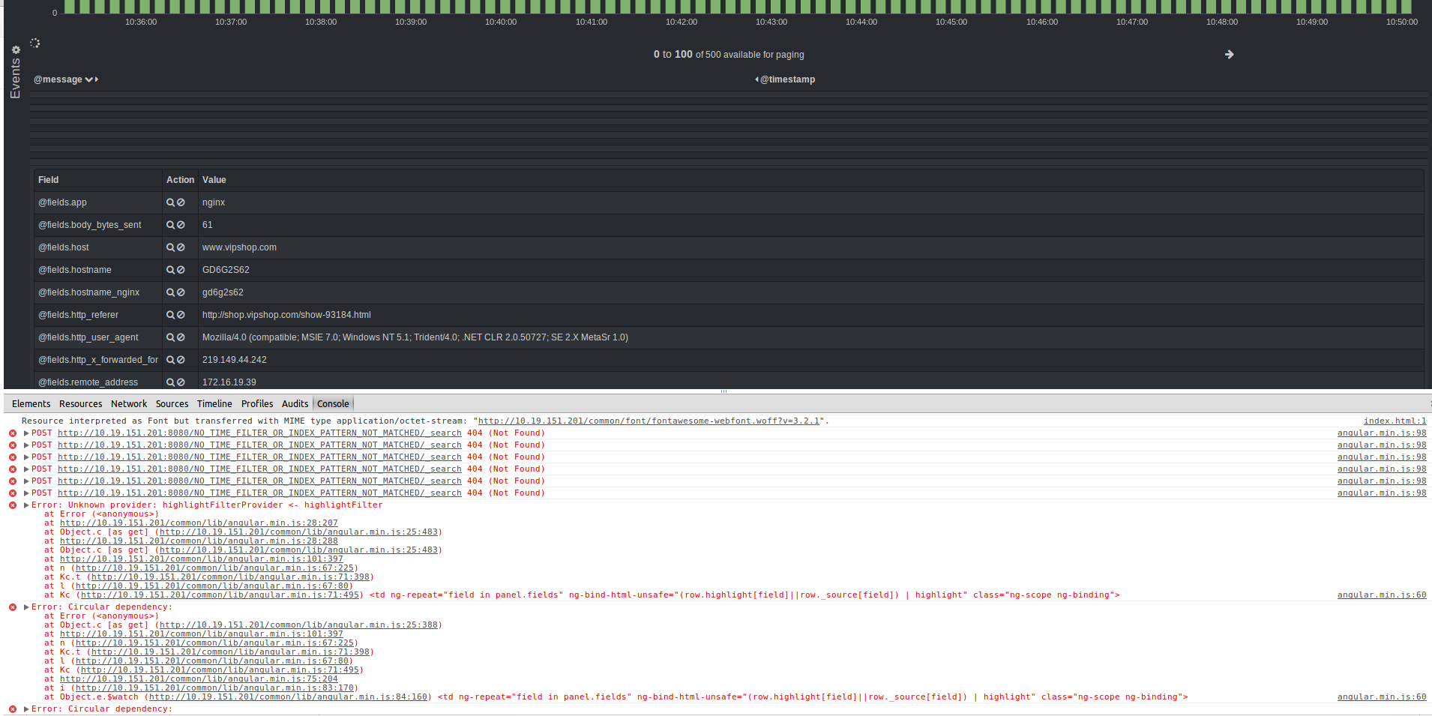The image size is (1432, 716).
Task: Click ban icon in @fields.hostname row
Action: (x=181, y=270)
